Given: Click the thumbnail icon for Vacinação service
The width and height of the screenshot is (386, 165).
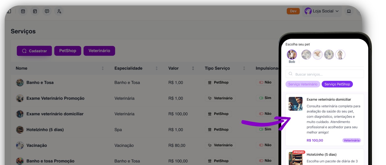Looking at the screenshot, I should (20, 145).
